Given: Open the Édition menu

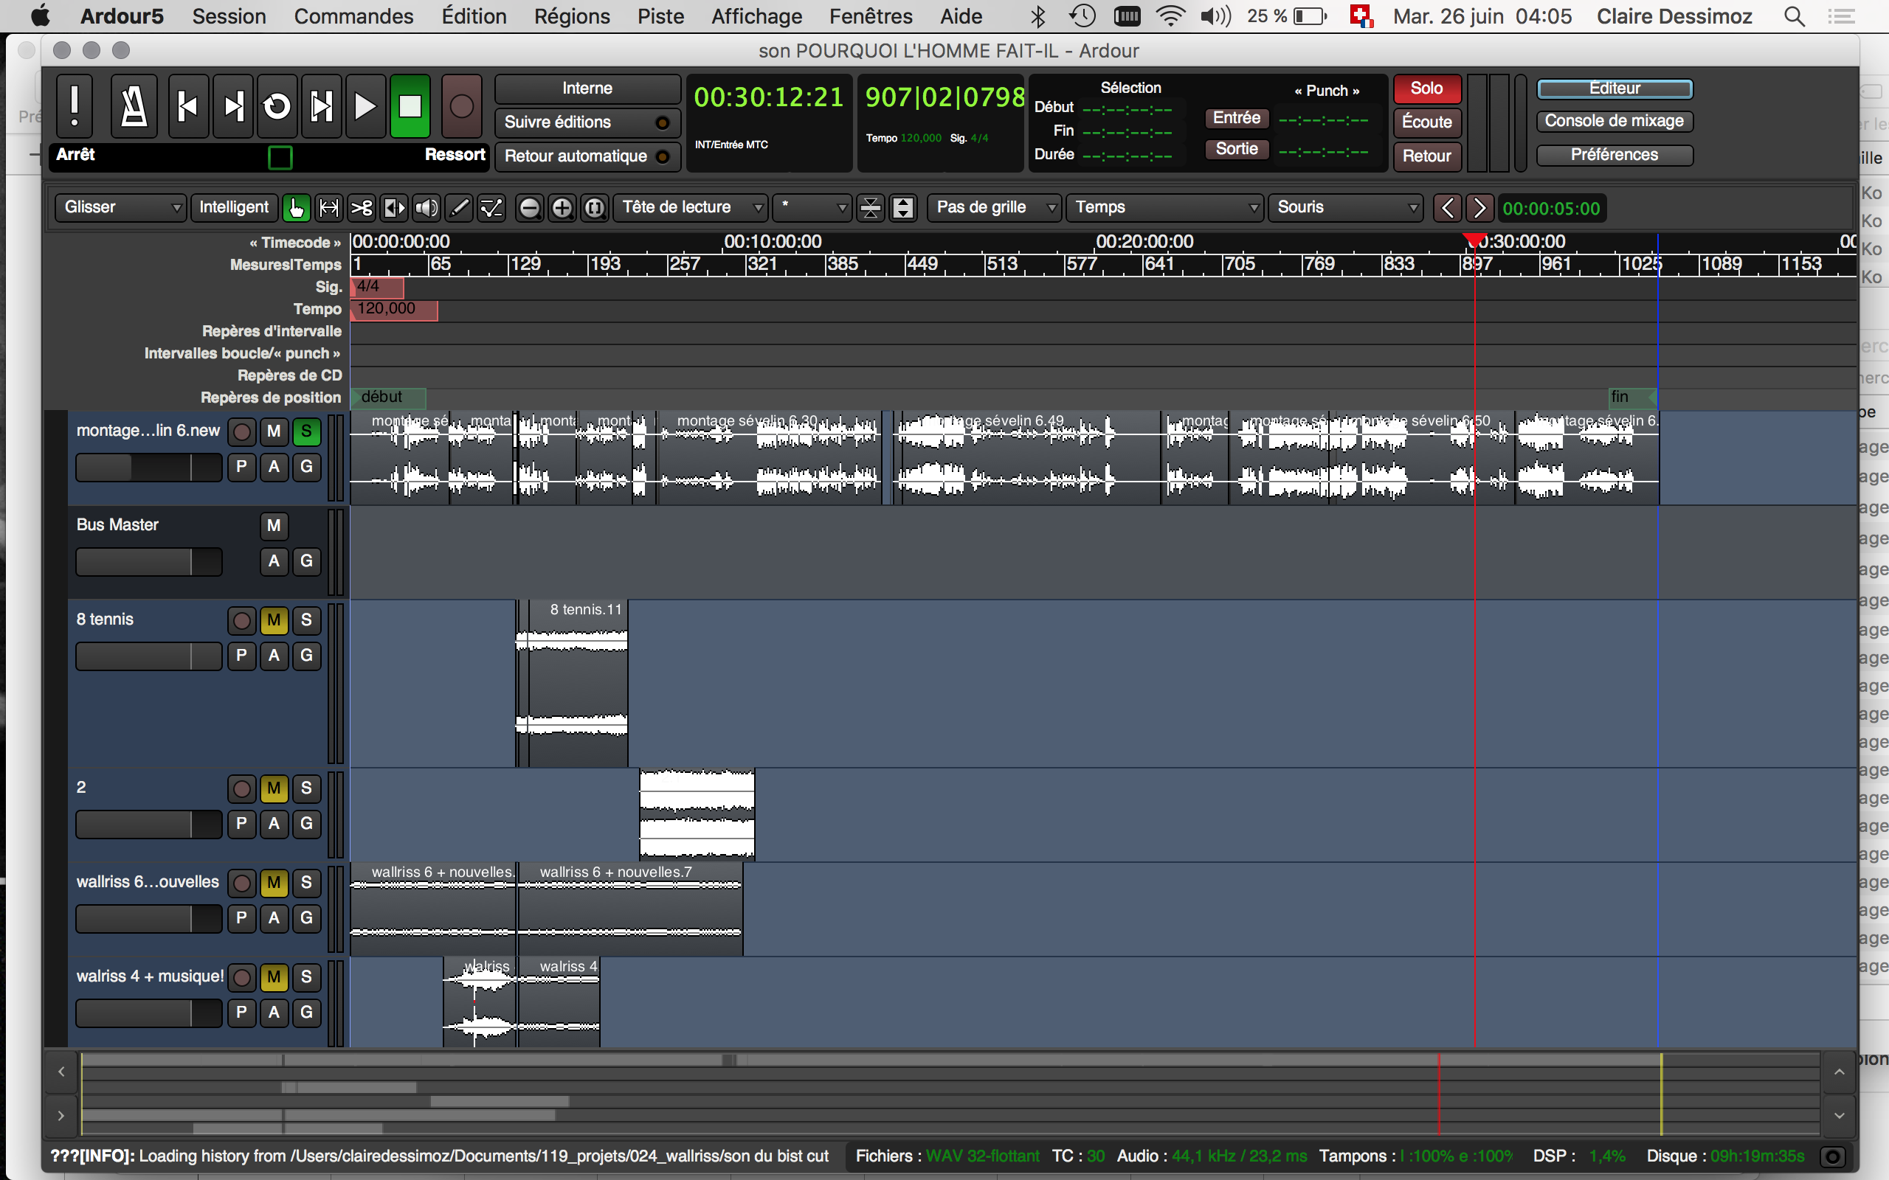Looking at the screenshot, I should [x=474, y=16].
